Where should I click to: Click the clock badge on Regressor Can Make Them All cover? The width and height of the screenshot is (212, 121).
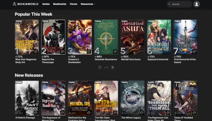pos(168,113)
